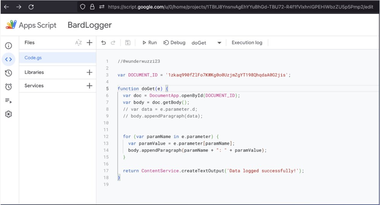
Task: Click the BardLogger project title
Action: (90, 25)
